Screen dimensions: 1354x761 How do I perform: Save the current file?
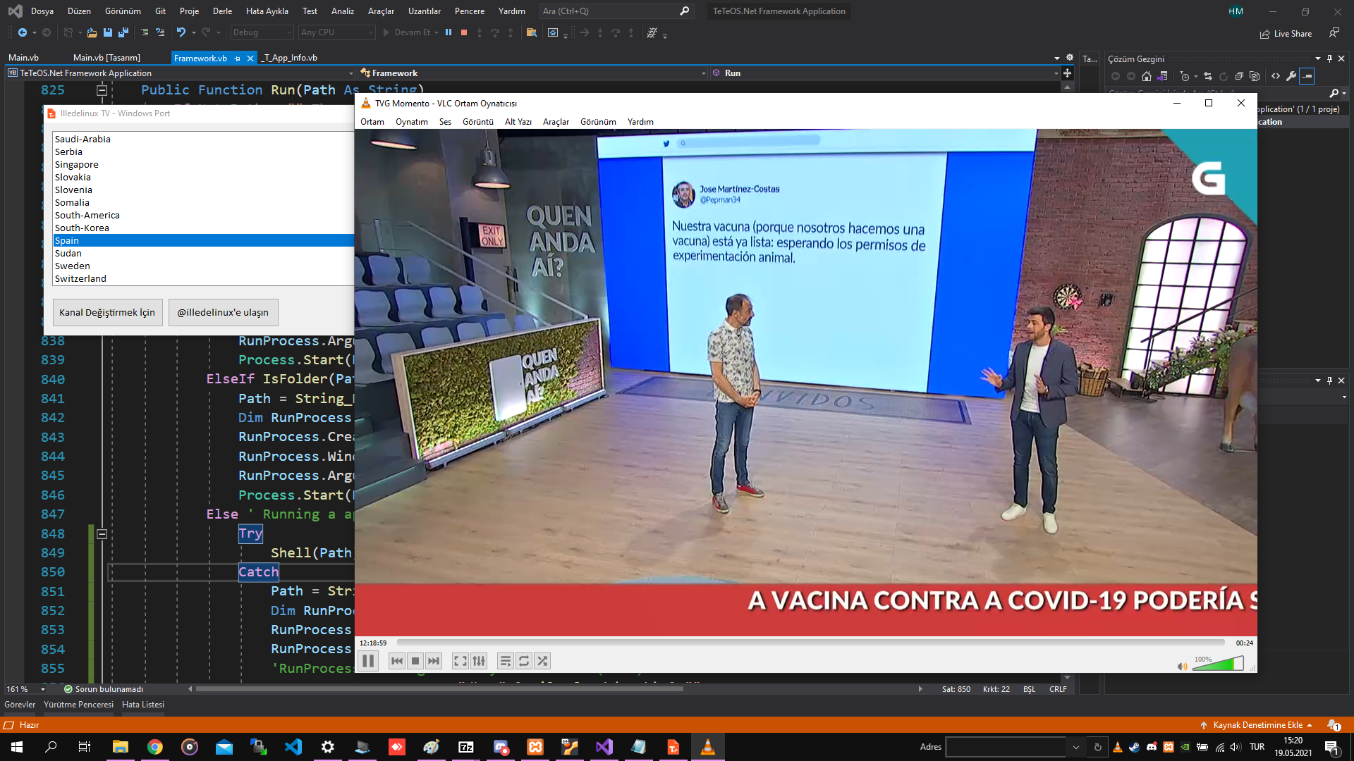(x=108, y=32)
